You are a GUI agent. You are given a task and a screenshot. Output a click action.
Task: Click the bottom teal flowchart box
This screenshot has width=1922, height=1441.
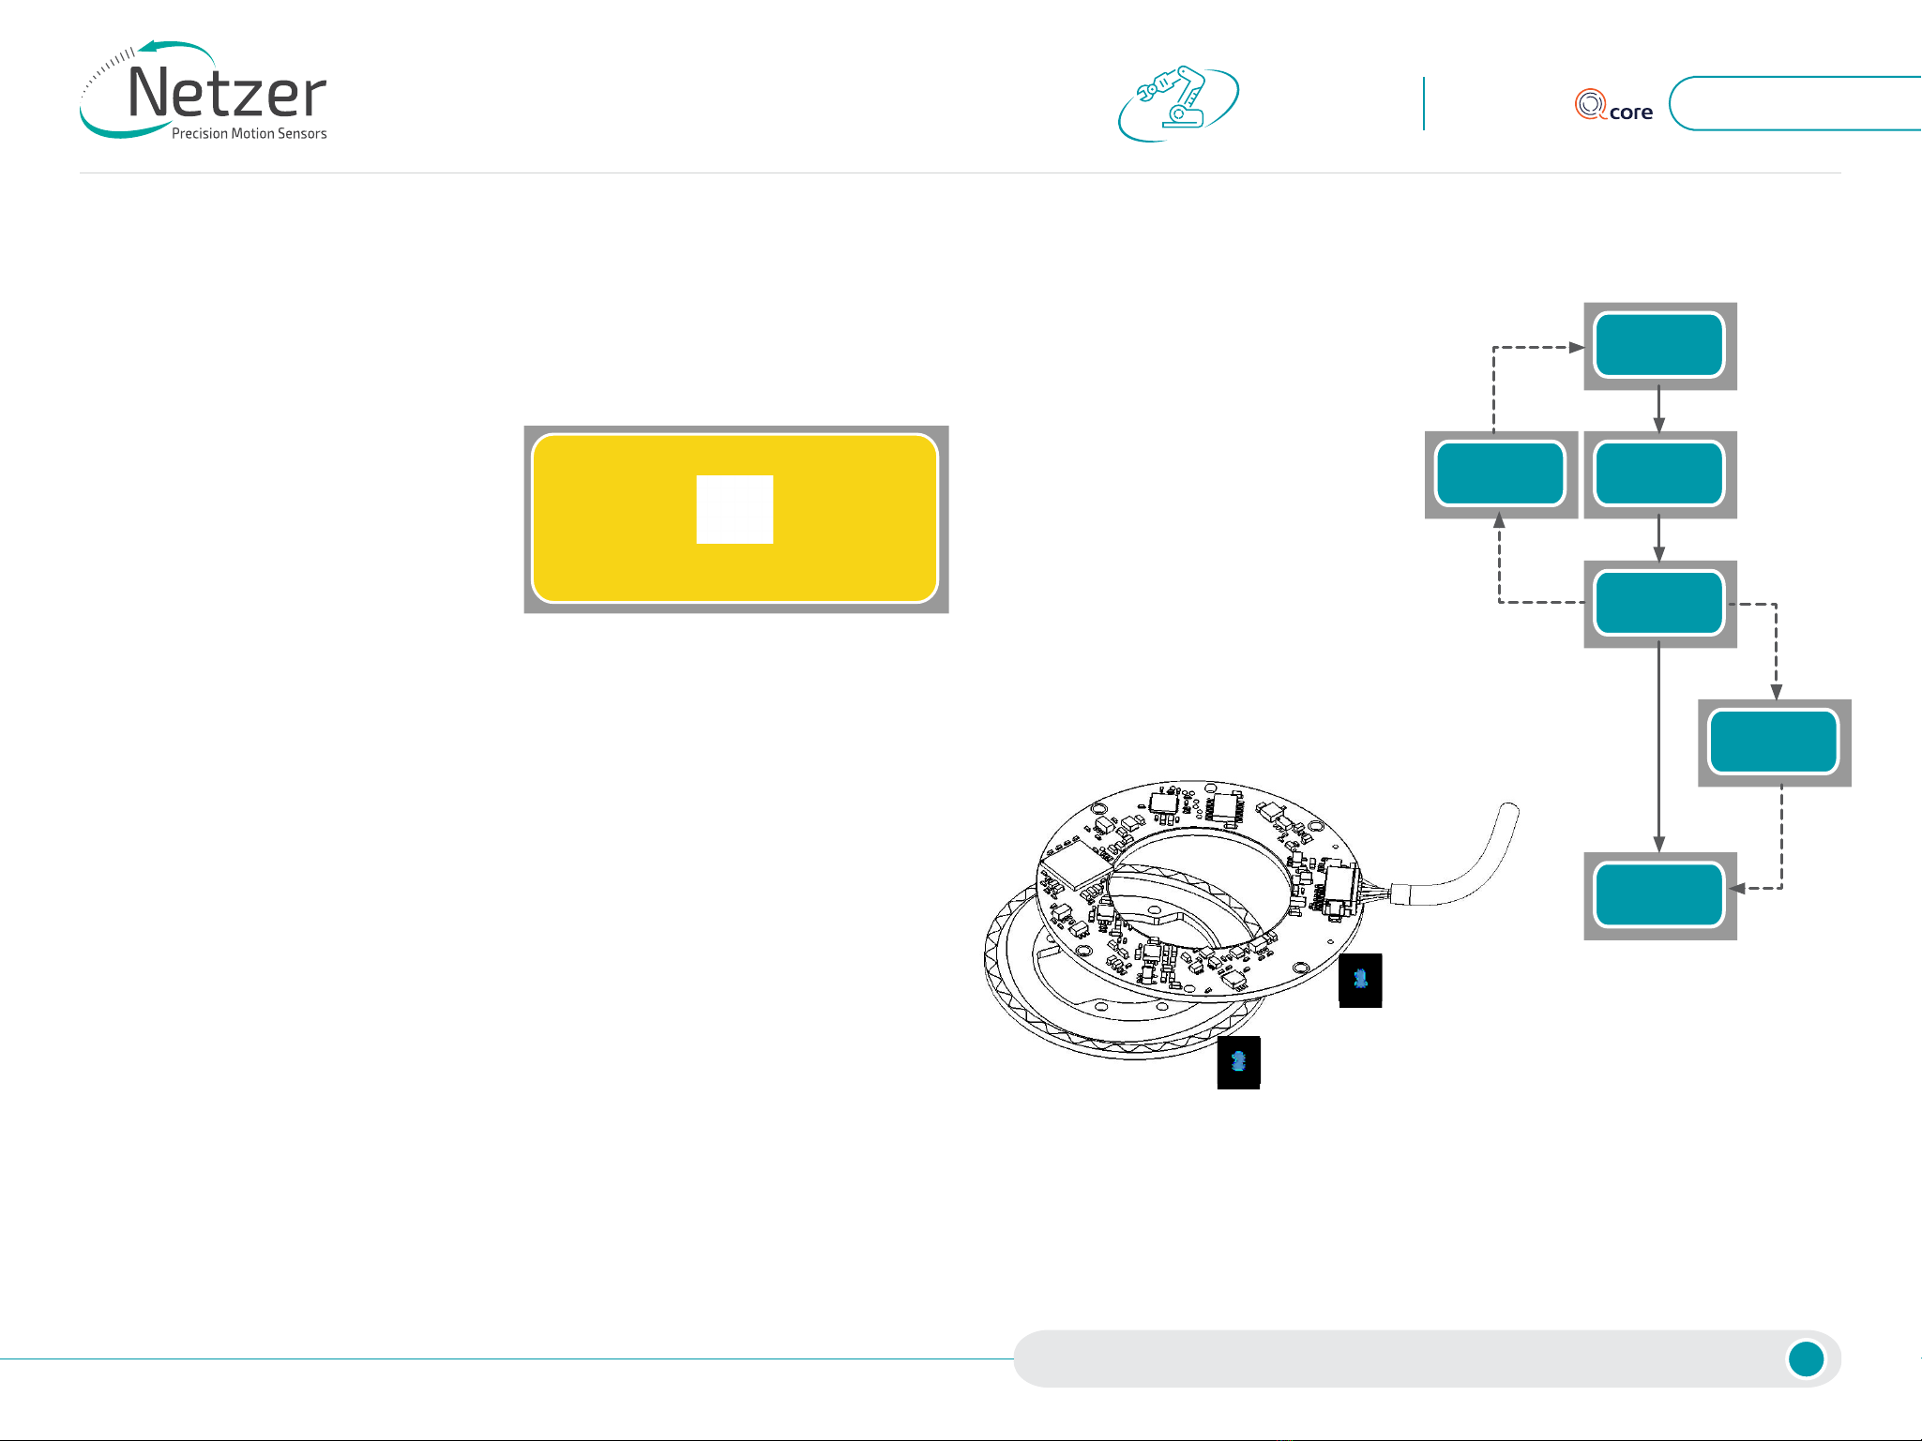1659,896
